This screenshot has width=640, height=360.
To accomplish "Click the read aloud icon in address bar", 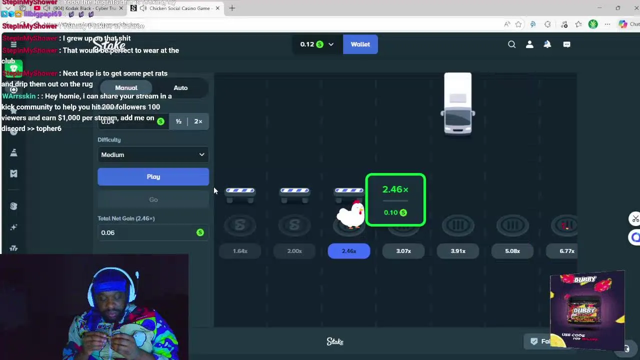I will click(506, 24).
